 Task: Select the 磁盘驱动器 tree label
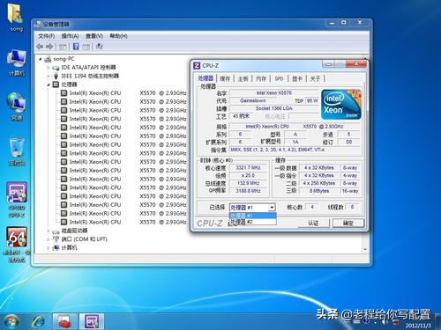point(74,231)
